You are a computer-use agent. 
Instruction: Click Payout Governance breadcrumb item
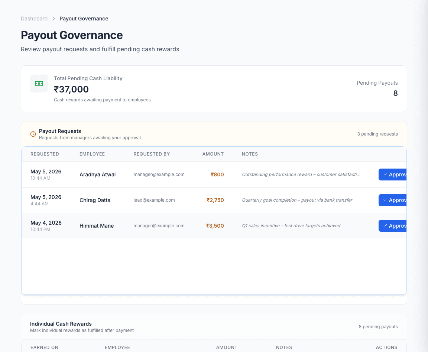pos(84,19)
